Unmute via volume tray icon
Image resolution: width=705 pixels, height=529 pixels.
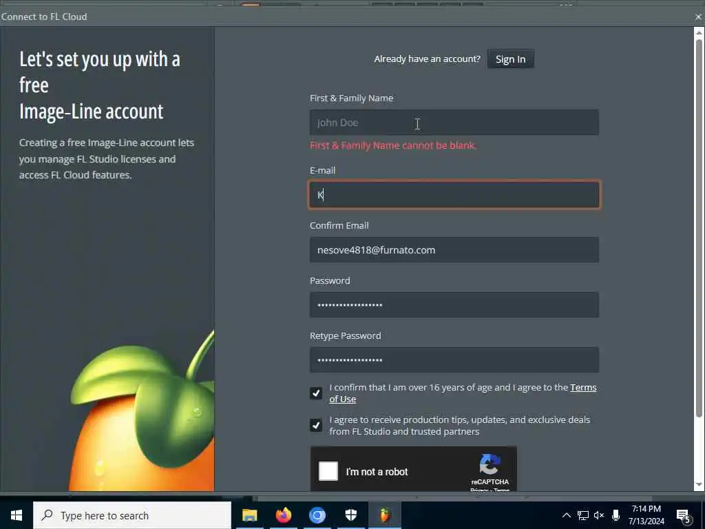pyautogui.click(x=599, y=515)
